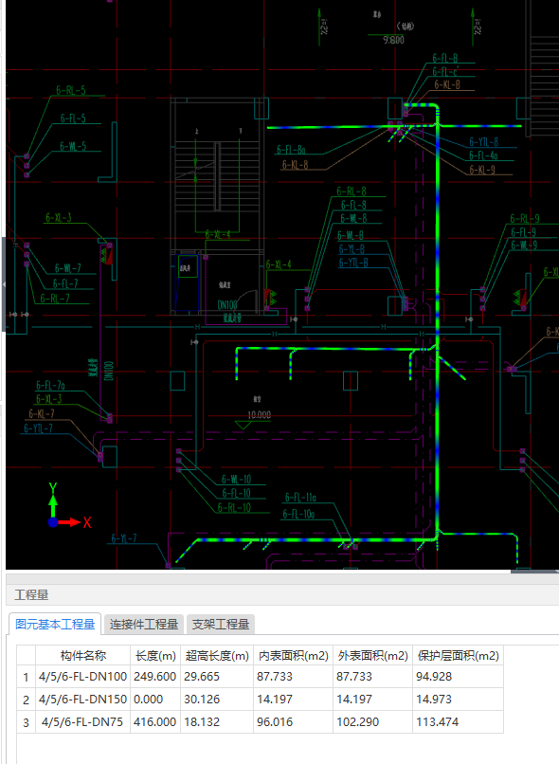Image resolution: width=559 pixels, height=764 pixels.
Task: Click the 内表面积(m2) column header
Action: (293, 655)
